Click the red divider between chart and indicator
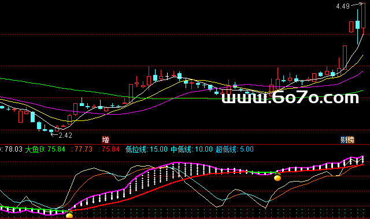The width and height of the screenshot is (370, 219). tap(185, 144)
